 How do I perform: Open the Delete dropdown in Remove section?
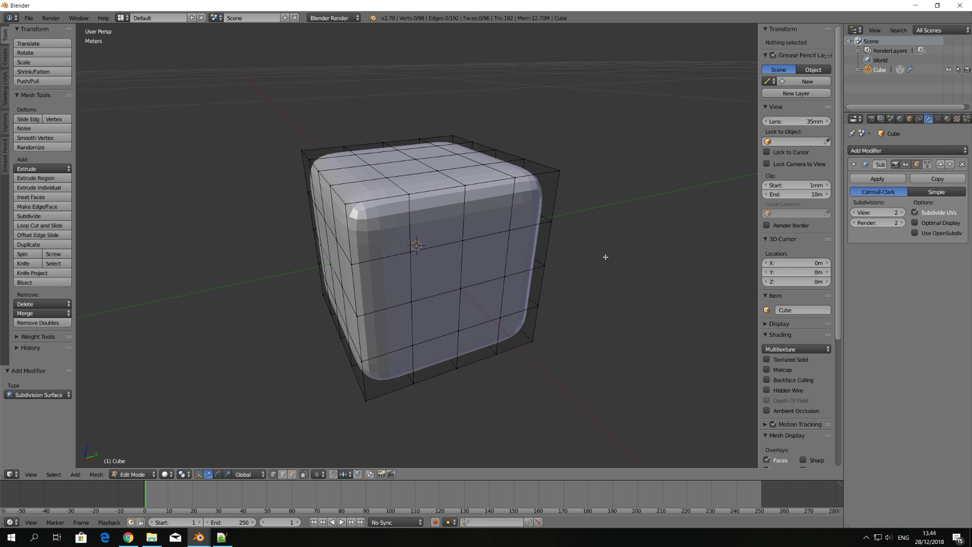[68, 304]
